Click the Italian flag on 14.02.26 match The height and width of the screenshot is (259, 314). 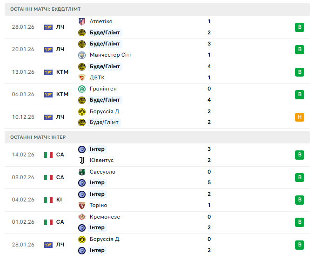(x=48, y=155)
